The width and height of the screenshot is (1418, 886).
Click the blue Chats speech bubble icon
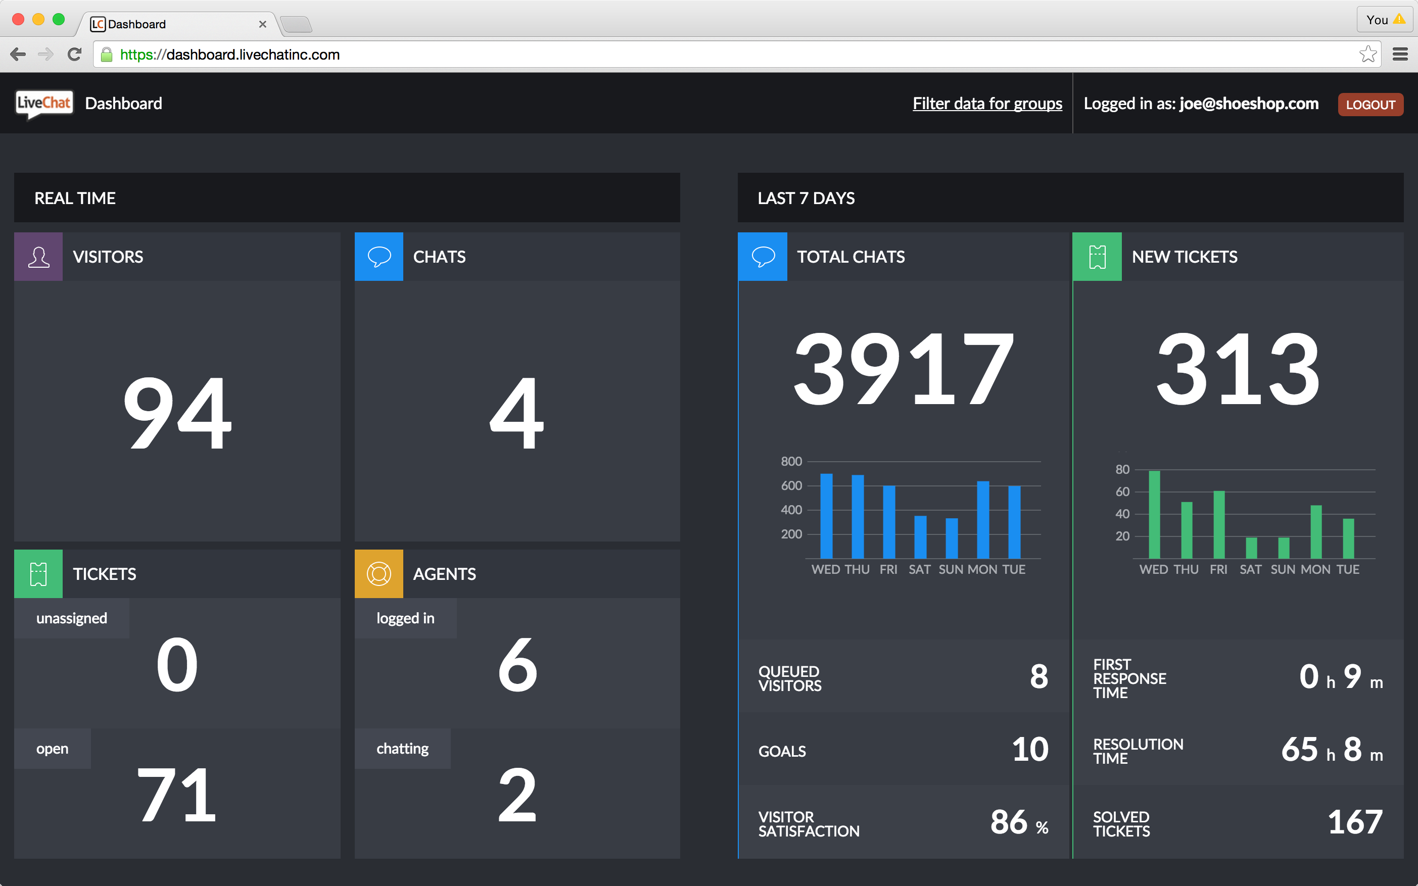pos(379,256)
